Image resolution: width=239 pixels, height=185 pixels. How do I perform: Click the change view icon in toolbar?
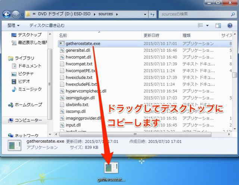coord(200,25)
